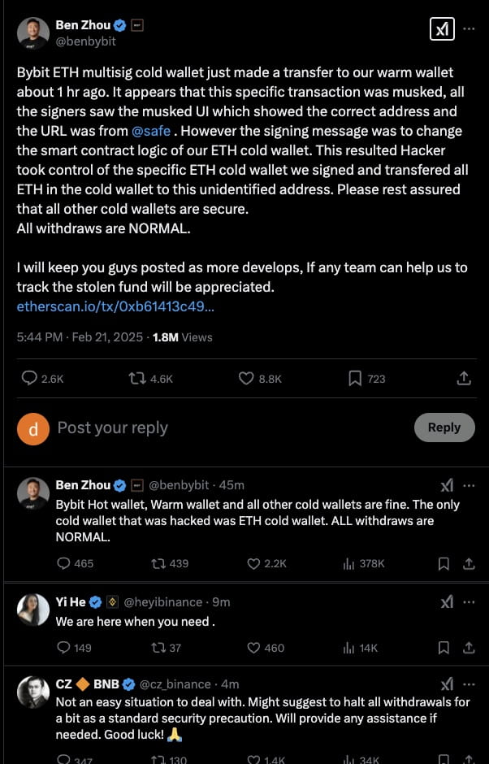The height and width of the screenshot is (764, 489).
Task: Share the main Bybit post
Action: (464, 378)
